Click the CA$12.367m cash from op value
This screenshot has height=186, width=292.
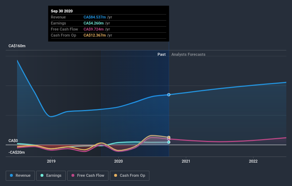tap(95, 35)
